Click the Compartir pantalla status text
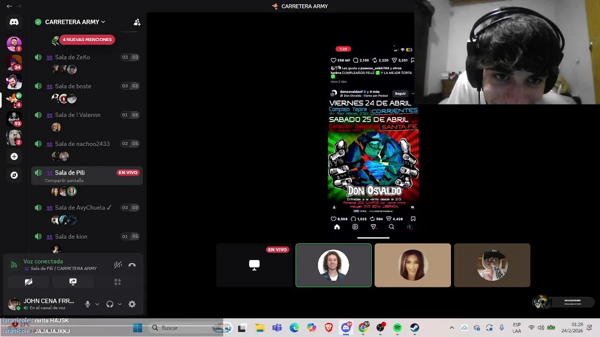Viewport: 600px width, 337px height. pos(64,181)
